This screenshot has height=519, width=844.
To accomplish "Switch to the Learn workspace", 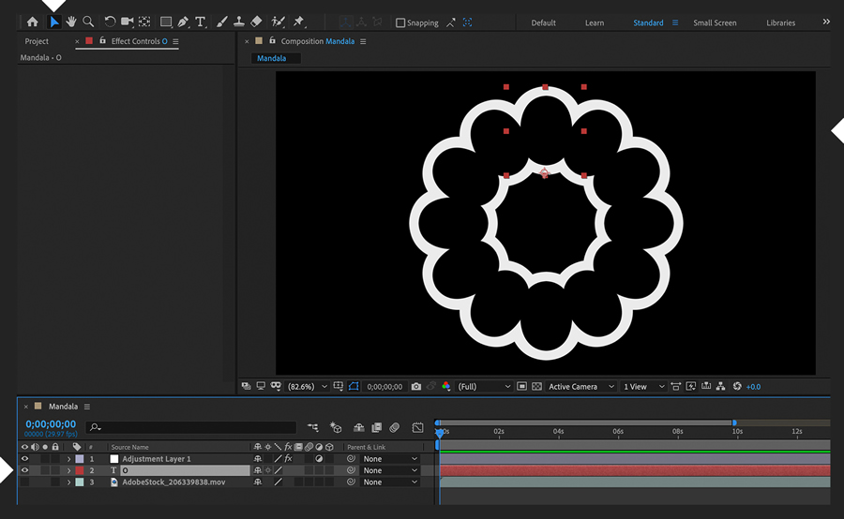I will 595,22.
